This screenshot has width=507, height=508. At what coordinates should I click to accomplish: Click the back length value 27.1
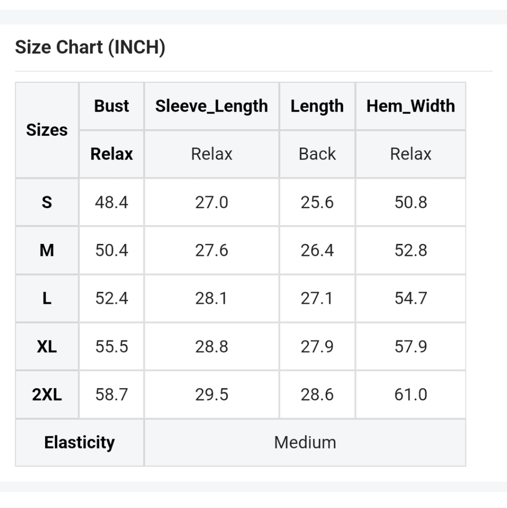click(317, 298)
